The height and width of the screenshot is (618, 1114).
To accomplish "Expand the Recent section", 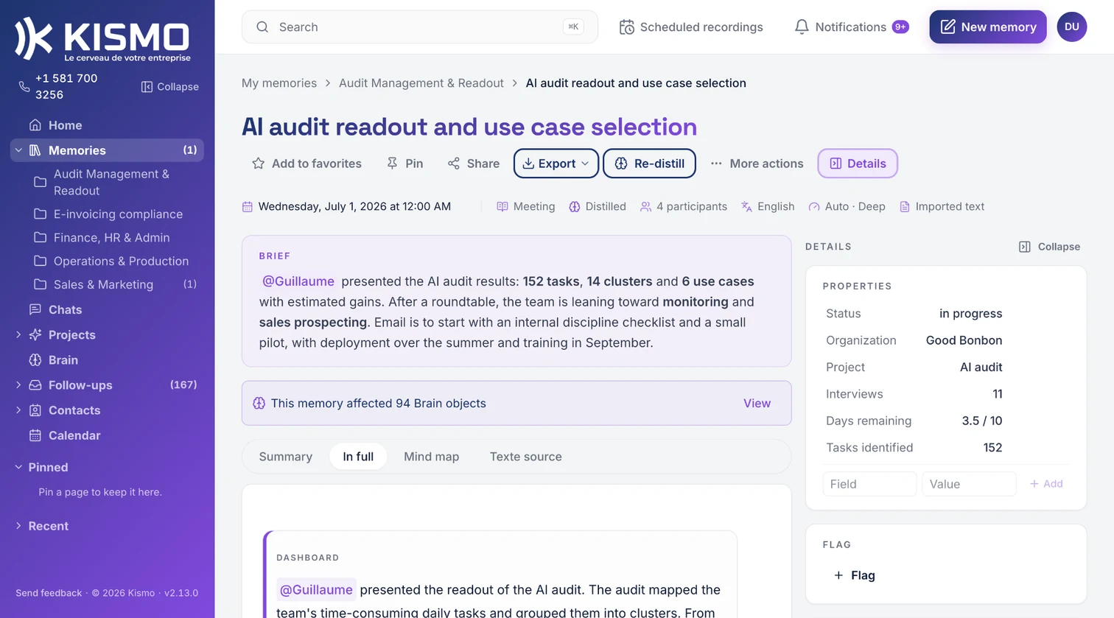I will pyautogui.click(x=18, y=526).
